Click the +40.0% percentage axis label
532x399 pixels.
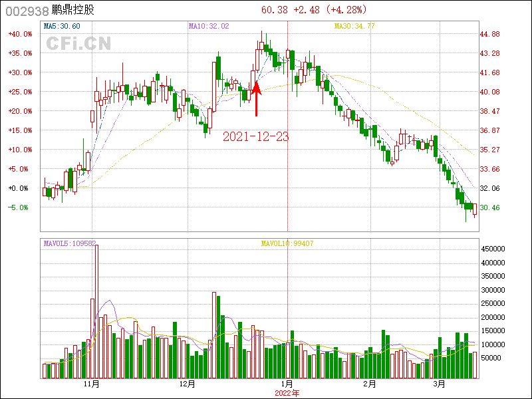pyautogui.click(x=19, y=34)
